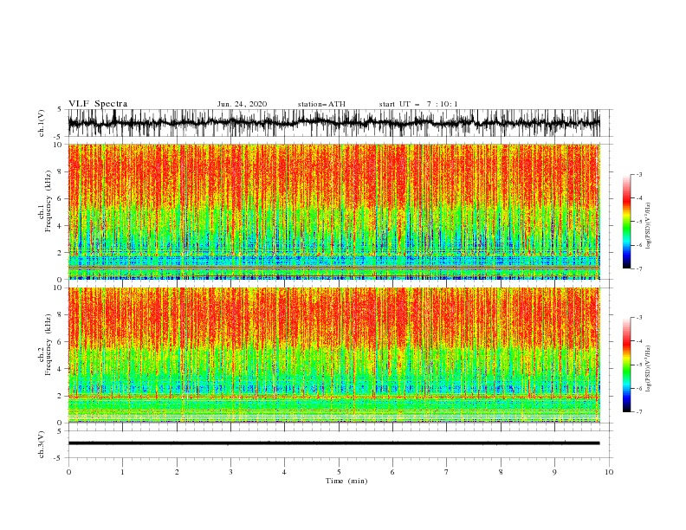Click time axis tick label "5"
The height and width of the screenshot is (530, 686).
pos(339,472)
